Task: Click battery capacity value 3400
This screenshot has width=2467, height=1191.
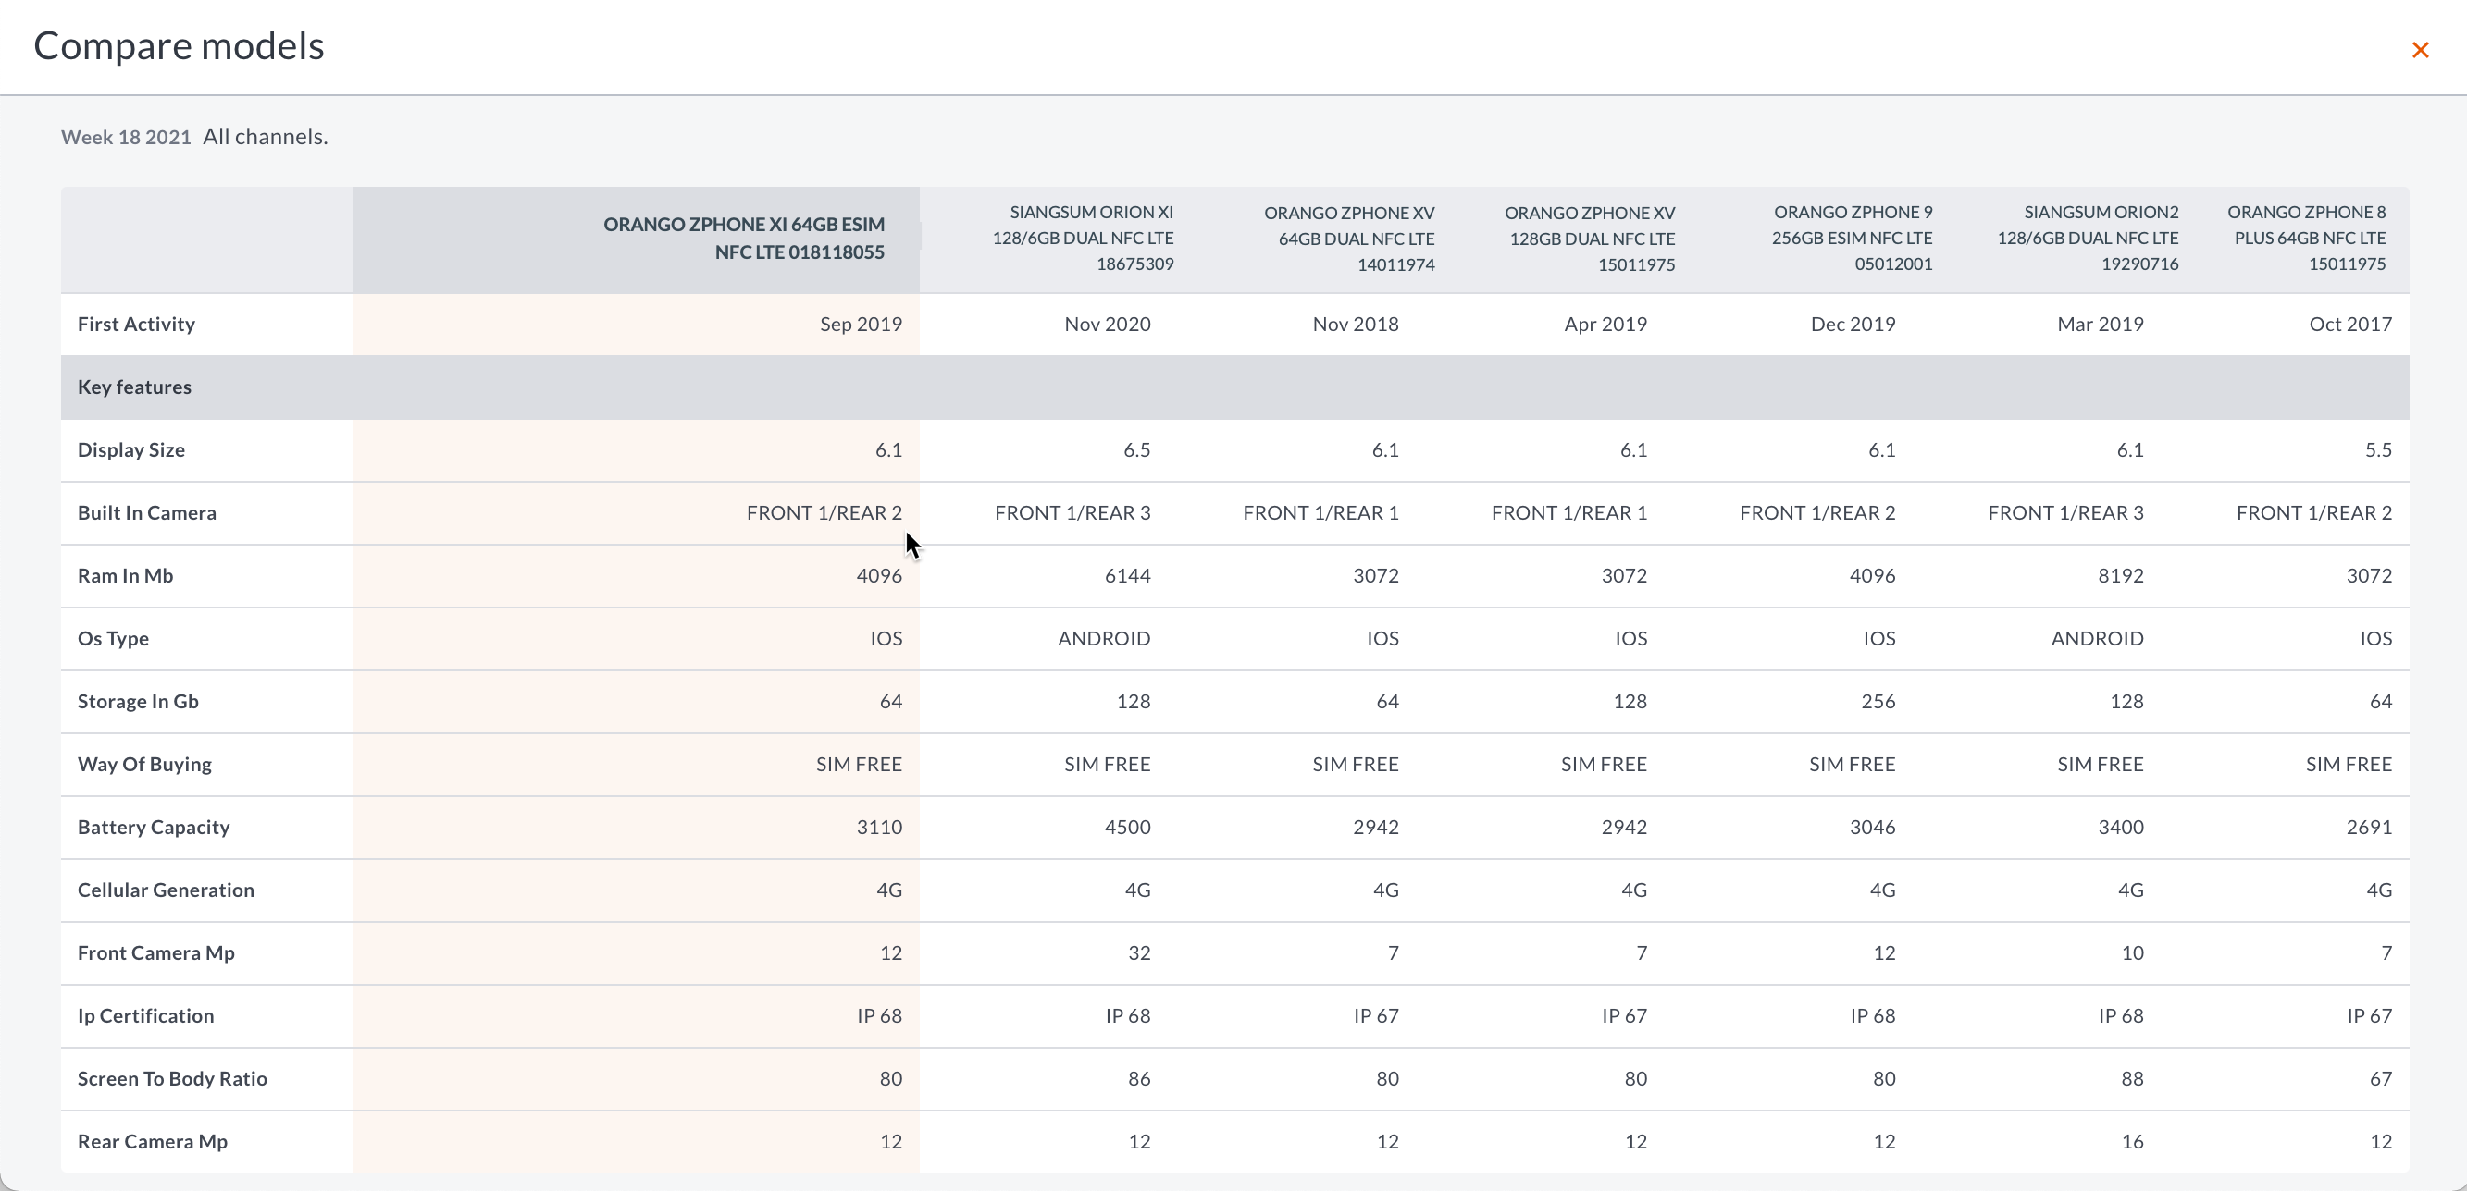Action: click(x=2120, y=828)
